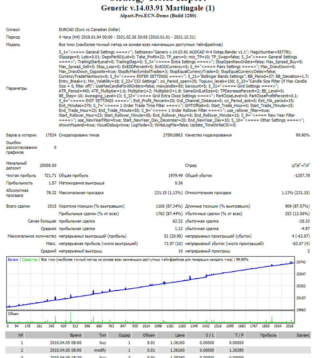Click the "Alpari-Pro.ECN-Demo (Build 1280)" subtitle
The image size is (330, 358).
click(158, 16)
